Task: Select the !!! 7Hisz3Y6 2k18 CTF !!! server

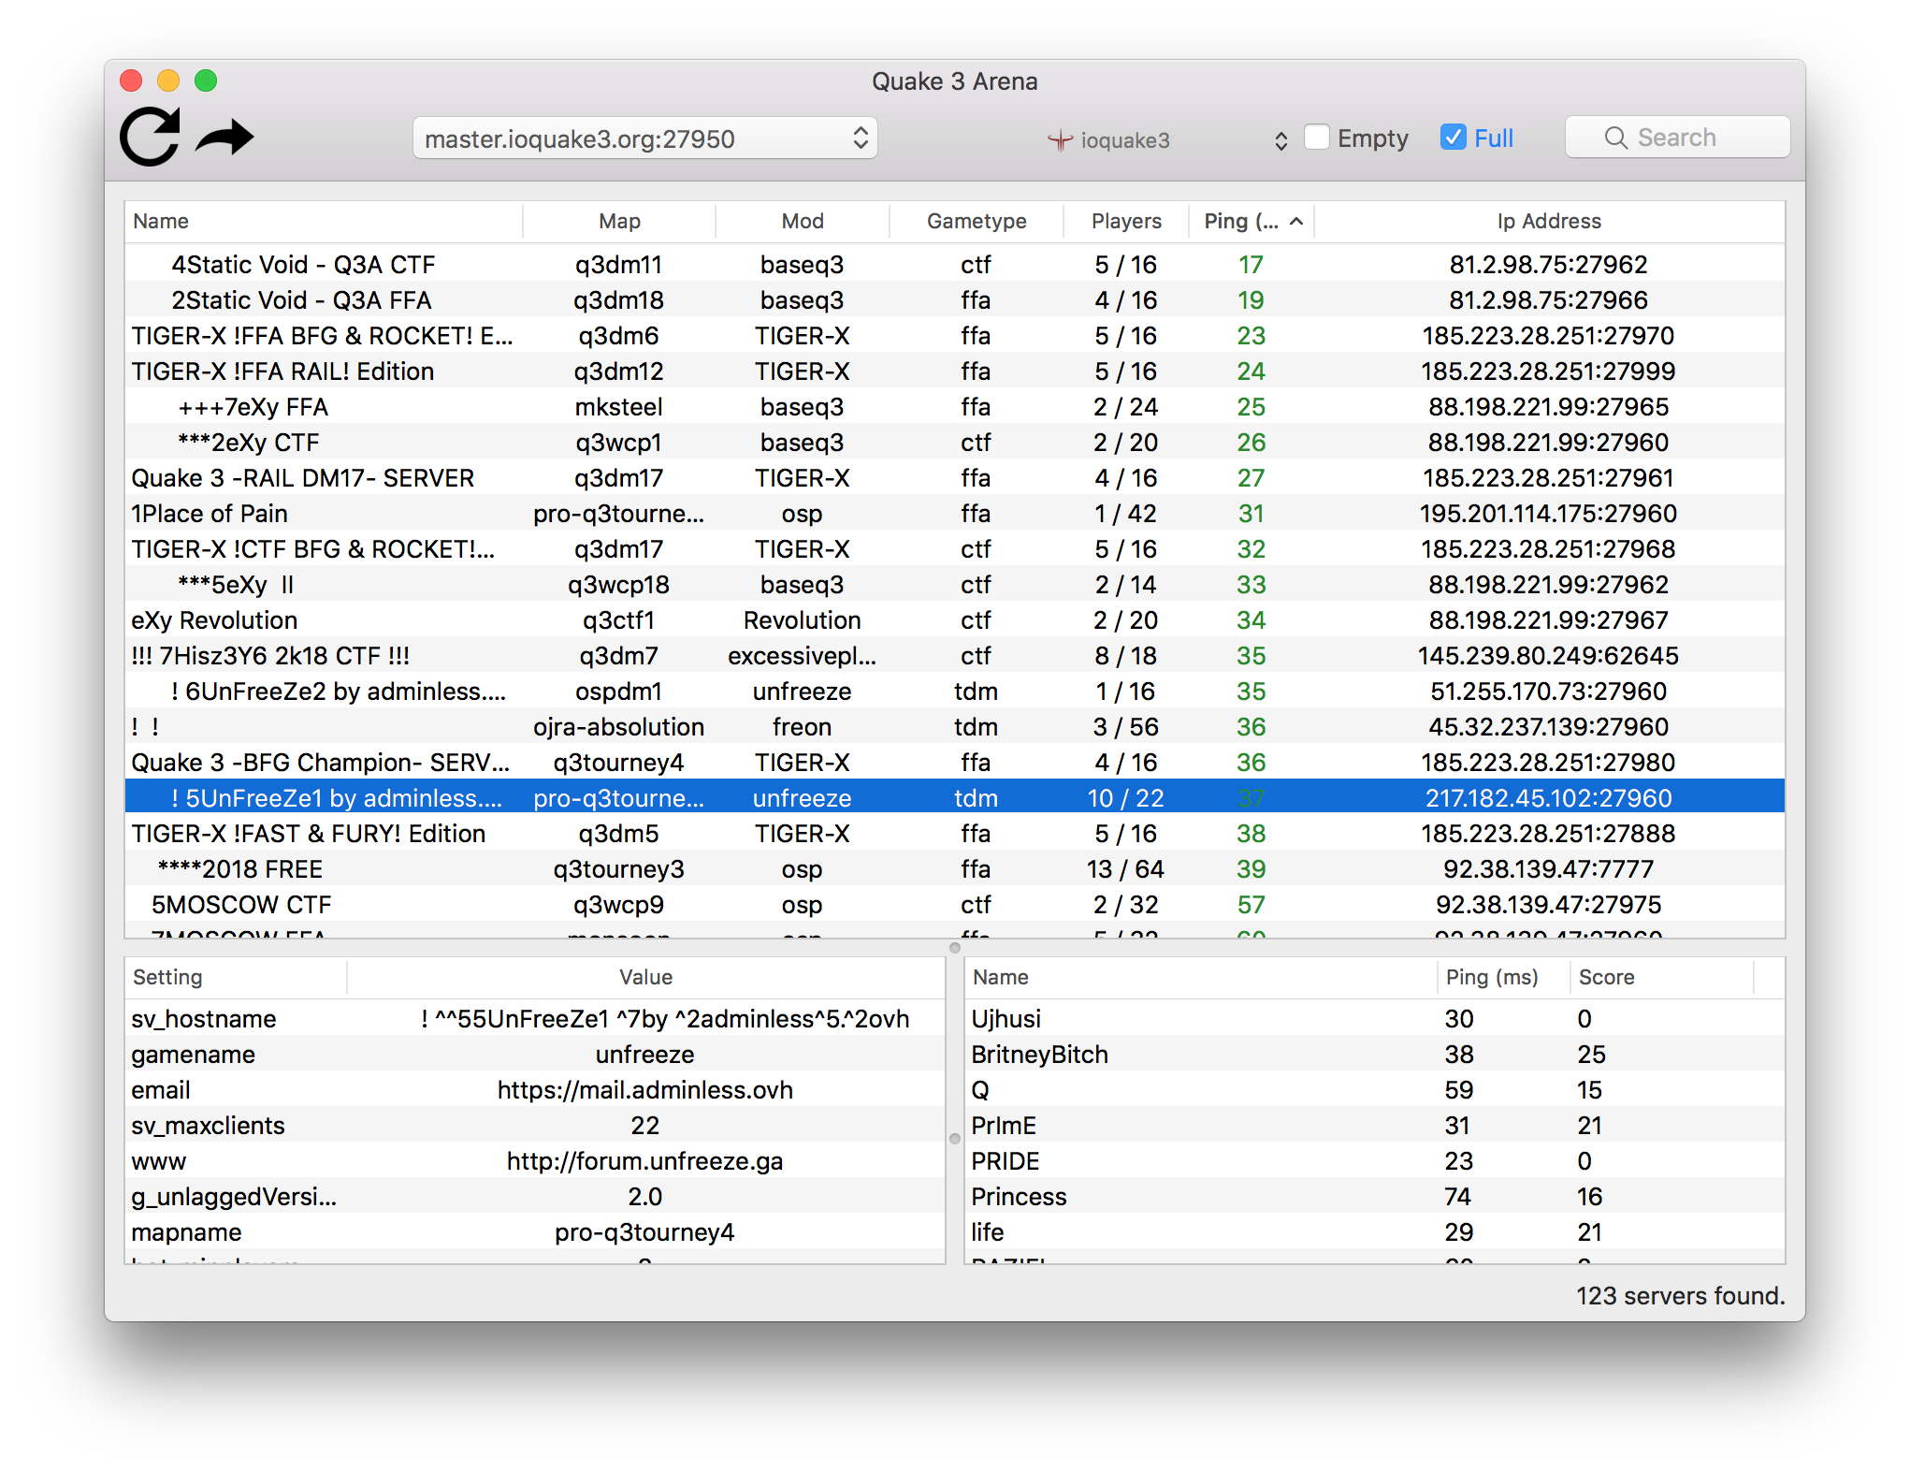Action: coord(954,656)
